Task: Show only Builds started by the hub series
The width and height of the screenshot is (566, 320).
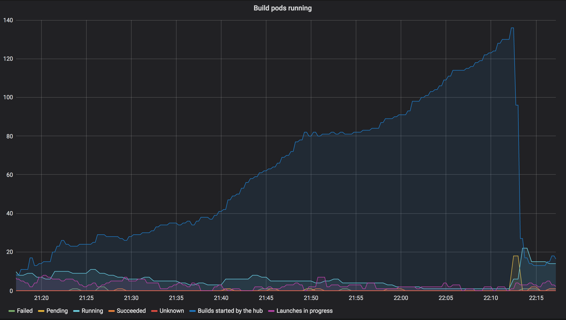Action: point(230,311)
